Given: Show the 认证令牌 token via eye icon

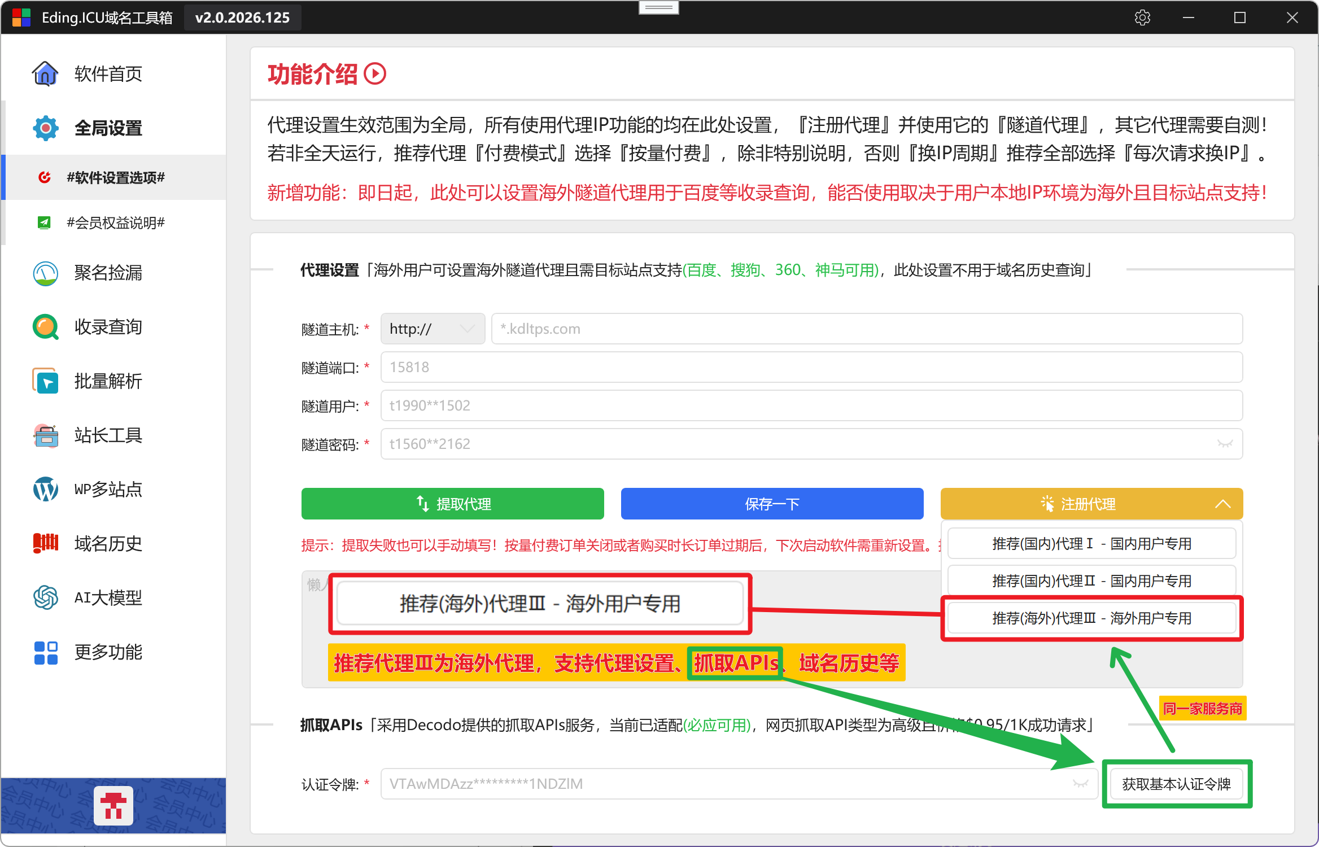Looking at the screenshot, I should pyautogui.click(x=1080, y=784).
